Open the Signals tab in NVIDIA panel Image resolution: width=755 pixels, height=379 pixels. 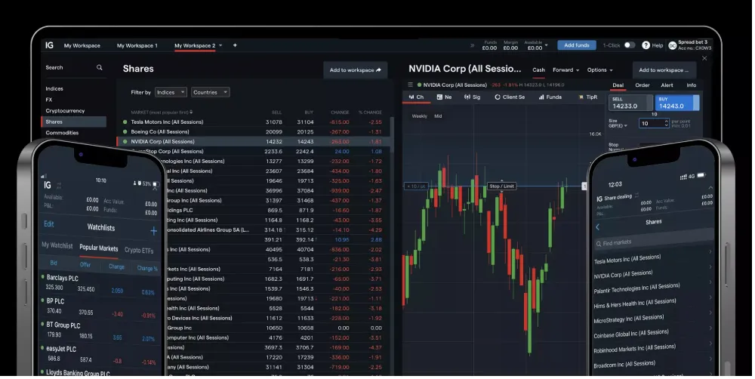tap(473, 97)
